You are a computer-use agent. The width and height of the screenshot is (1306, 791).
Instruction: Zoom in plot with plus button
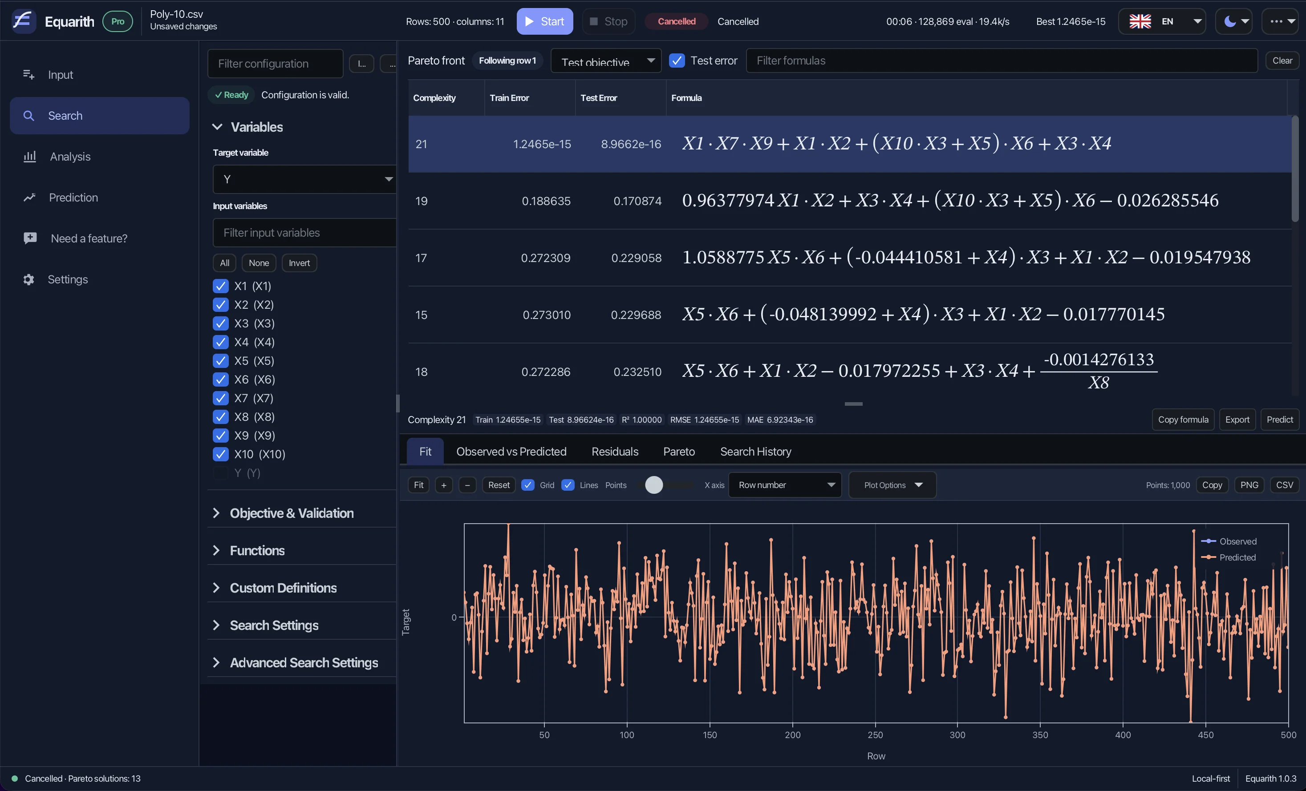coord(444,485)
